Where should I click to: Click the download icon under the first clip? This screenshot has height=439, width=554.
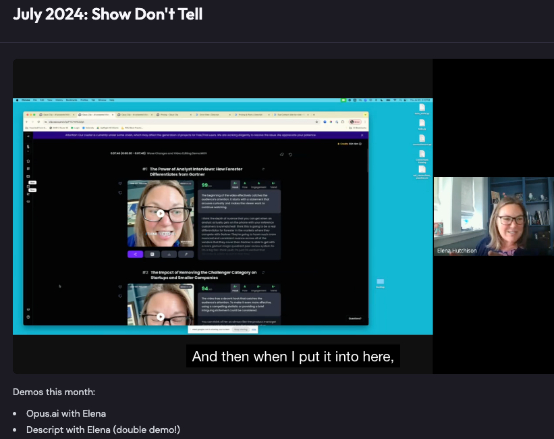169,253
